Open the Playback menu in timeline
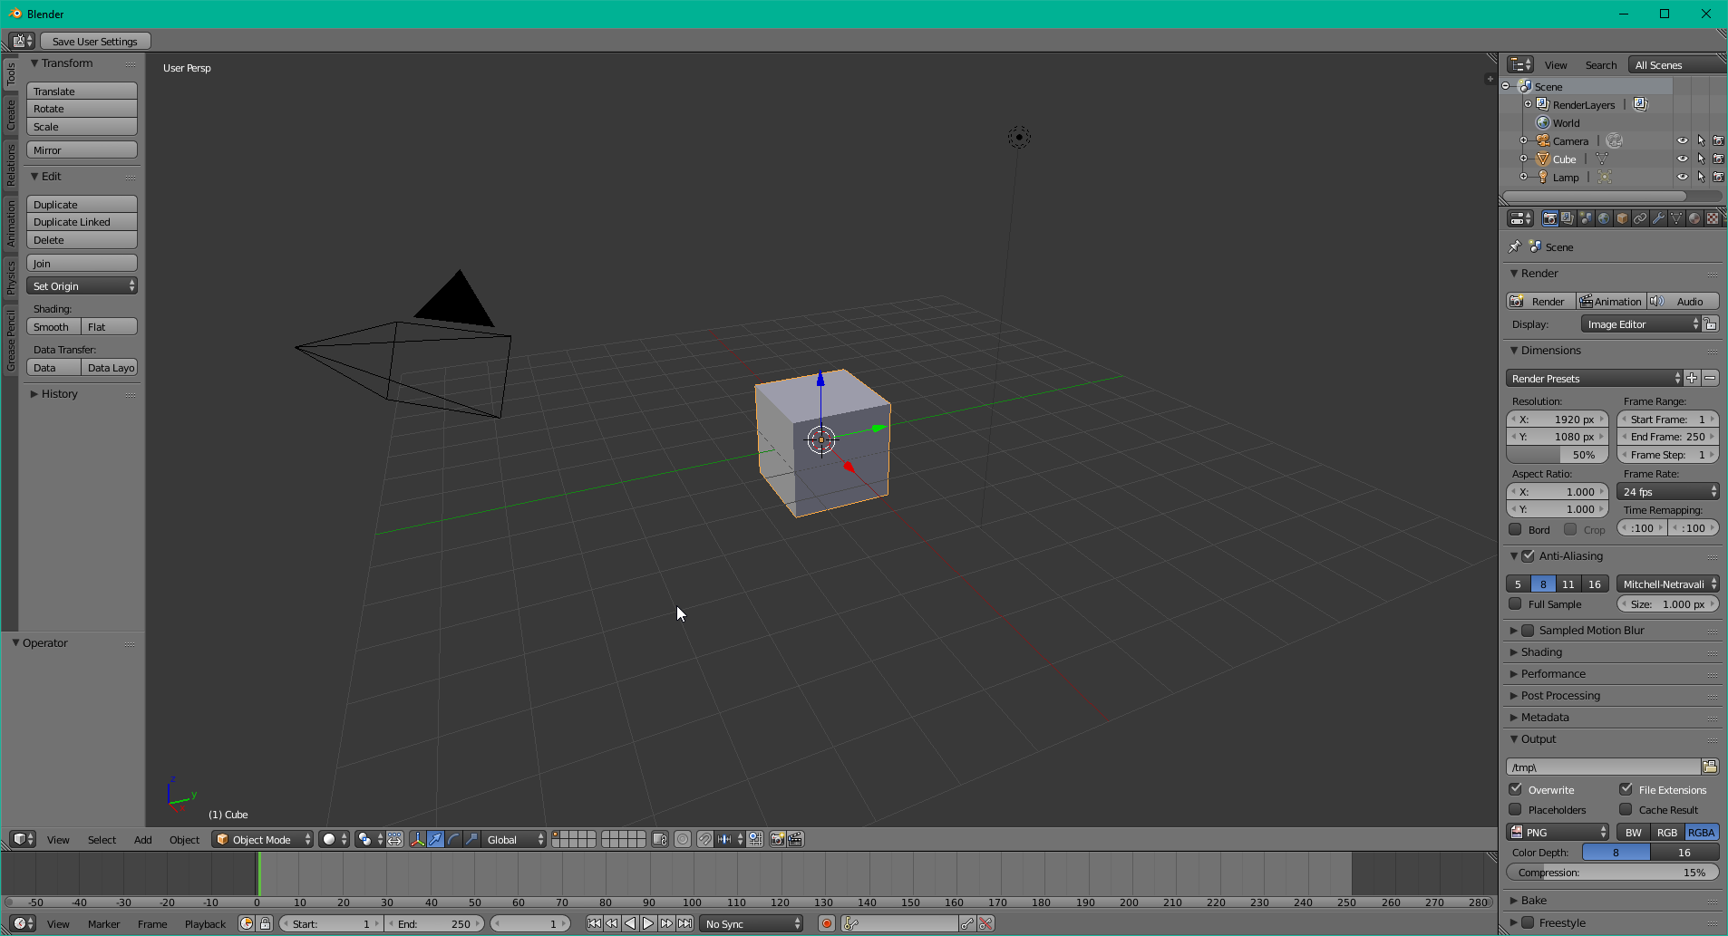 (x=205, y=923)
